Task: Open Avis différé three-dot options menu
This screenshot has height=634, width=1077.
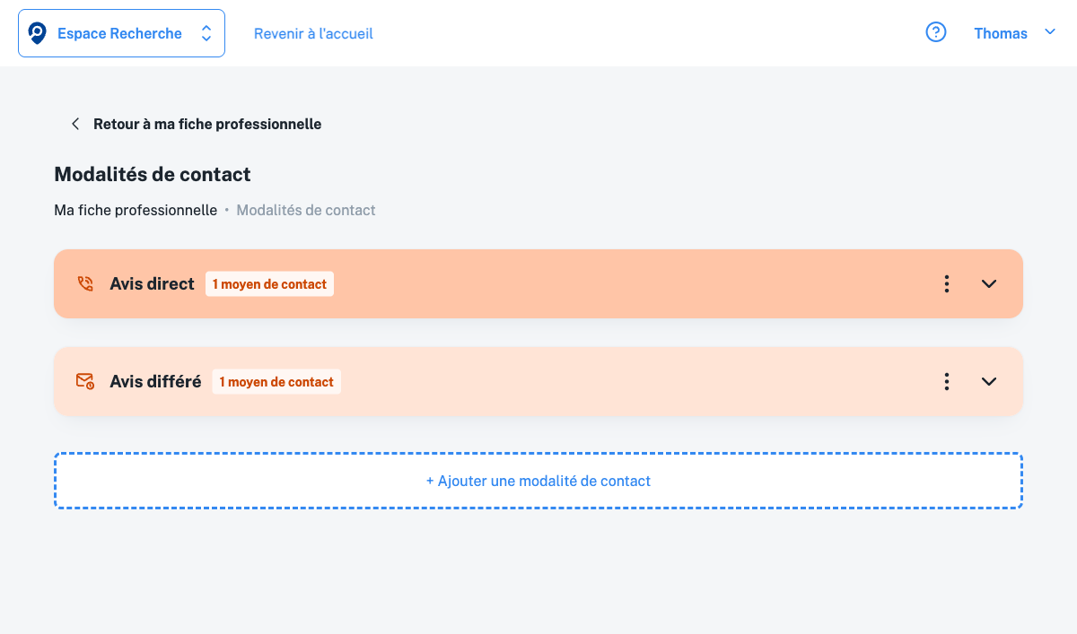Action: pos(947,381)
